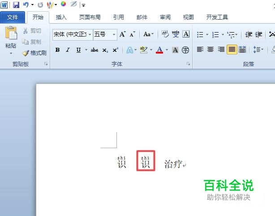The image size is (275, 216).
Task: Click the Center alignment icon
Action: [211, 50]
